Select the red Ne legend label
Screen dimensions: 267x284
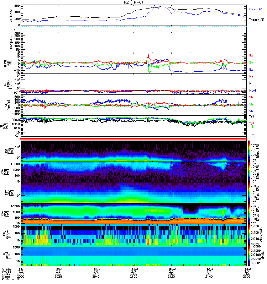251,76
